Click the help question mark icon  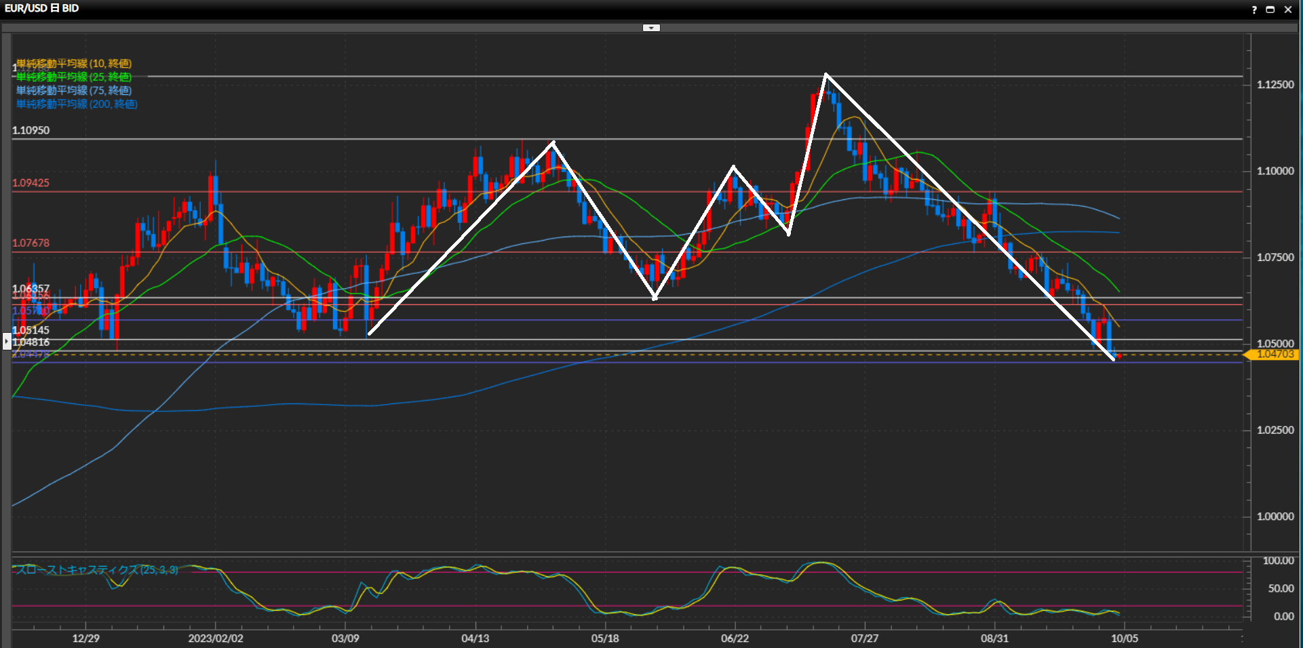click(1254, 9)
